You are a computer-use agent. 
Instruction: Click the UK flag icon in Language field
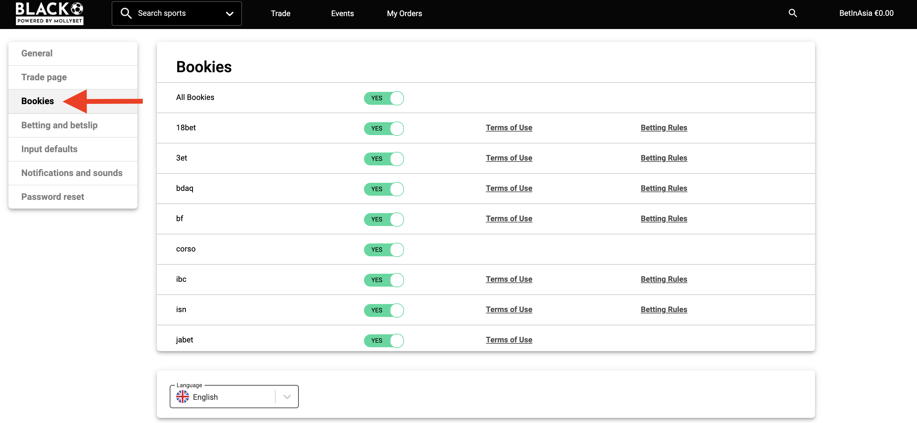tap(183, 396)
